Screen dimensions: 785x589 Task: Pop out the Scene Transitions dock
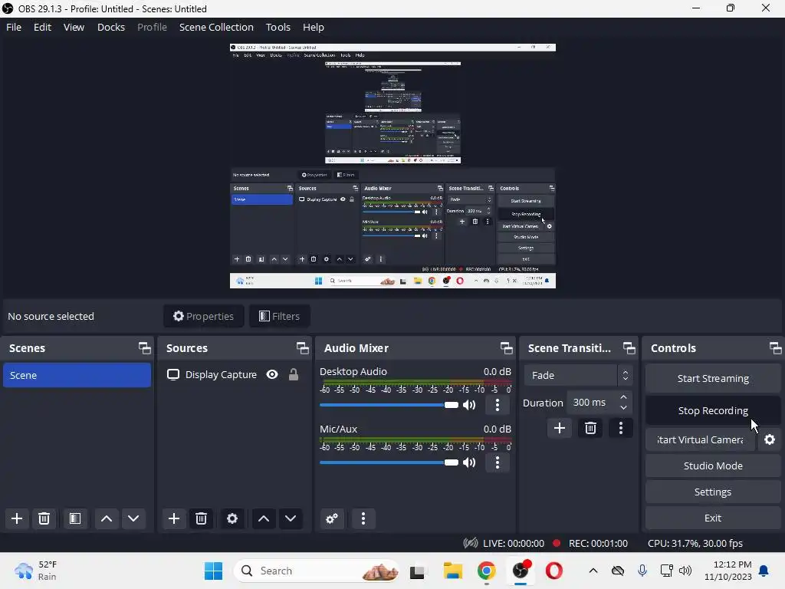tap(629, 348)
